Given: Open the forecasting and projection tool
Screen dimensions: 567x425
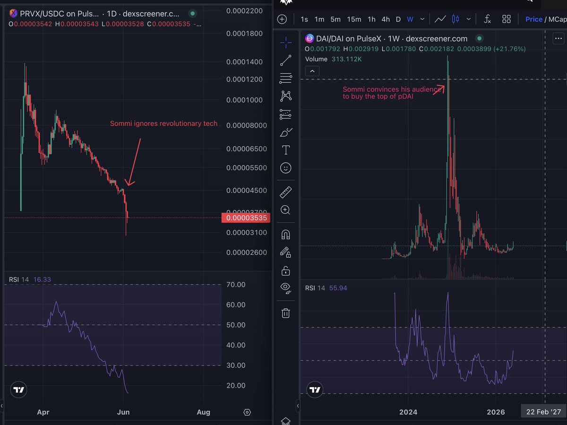Looking at the screenshot, I should [286, 114].
